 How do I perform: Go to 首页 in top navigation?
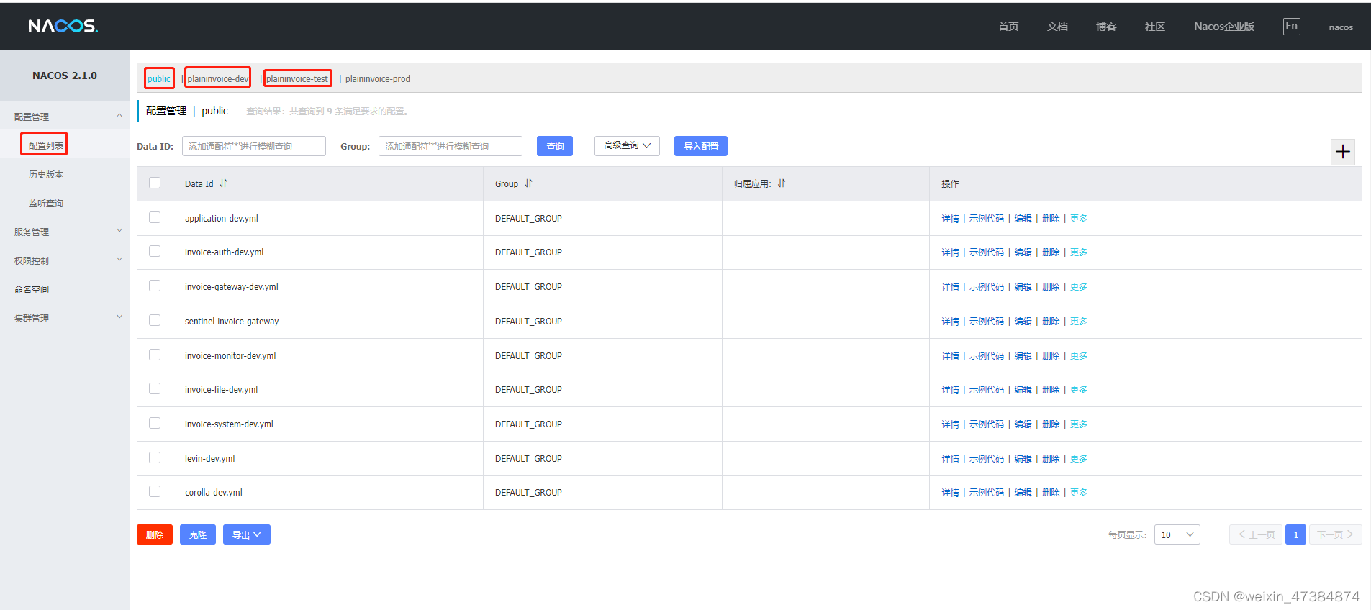1008,27
